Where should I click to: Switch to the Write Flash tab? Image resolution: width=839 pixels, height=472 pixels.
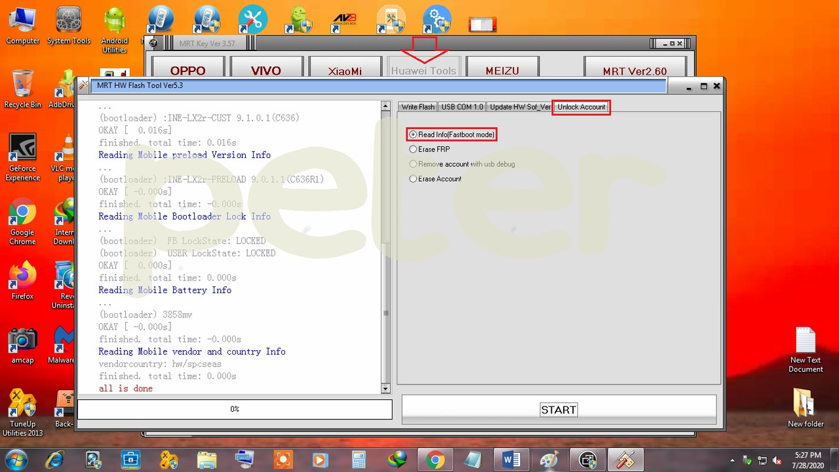click(418, 107)
